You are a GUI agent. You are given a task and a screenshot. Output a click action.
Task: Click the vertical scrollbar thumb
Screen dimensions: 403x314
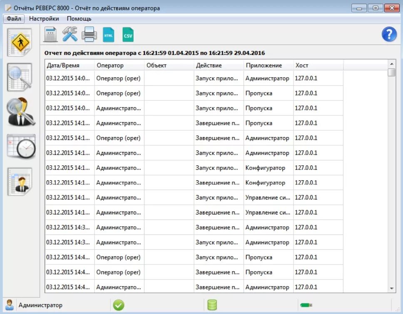click(391, 72)
